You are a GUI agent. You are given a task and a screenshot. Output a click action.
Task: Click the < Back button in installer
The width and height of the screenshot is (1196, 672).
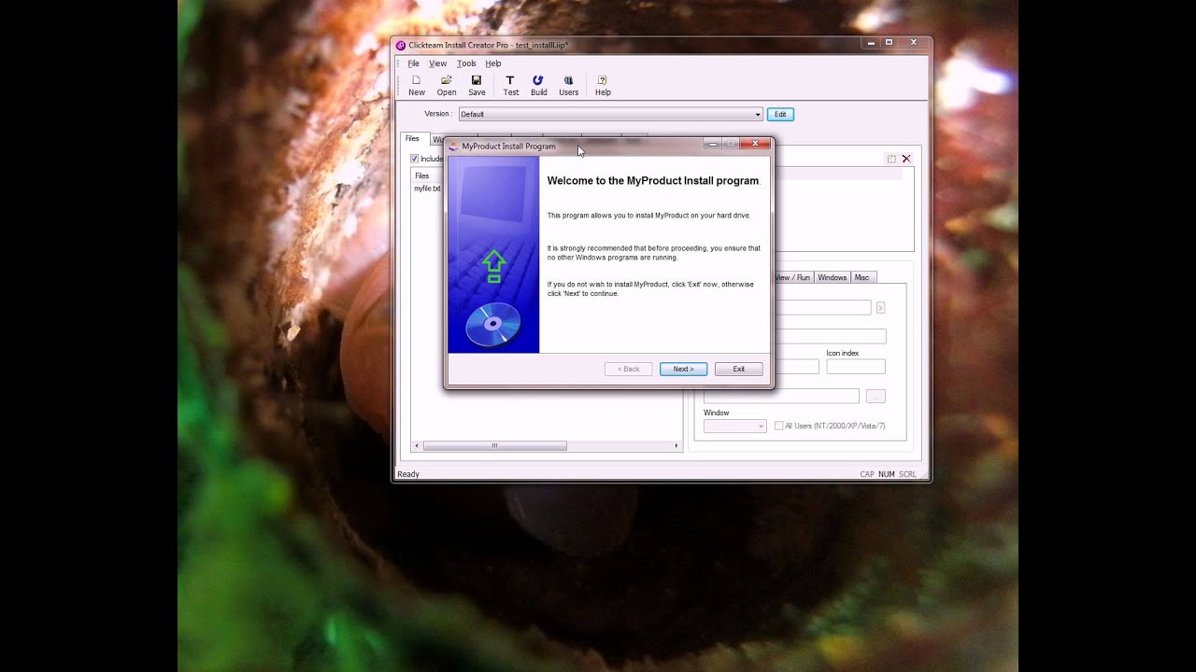tap(628, 369)
